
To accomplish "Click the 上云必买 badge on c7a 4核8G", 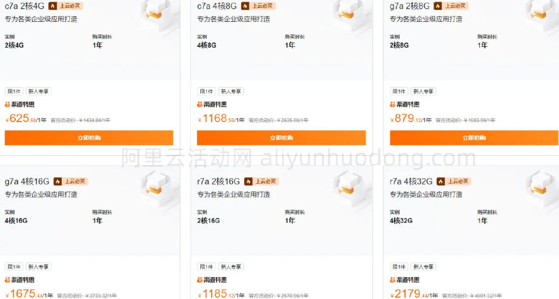I will pyautogui.click(x=258, y=6).
